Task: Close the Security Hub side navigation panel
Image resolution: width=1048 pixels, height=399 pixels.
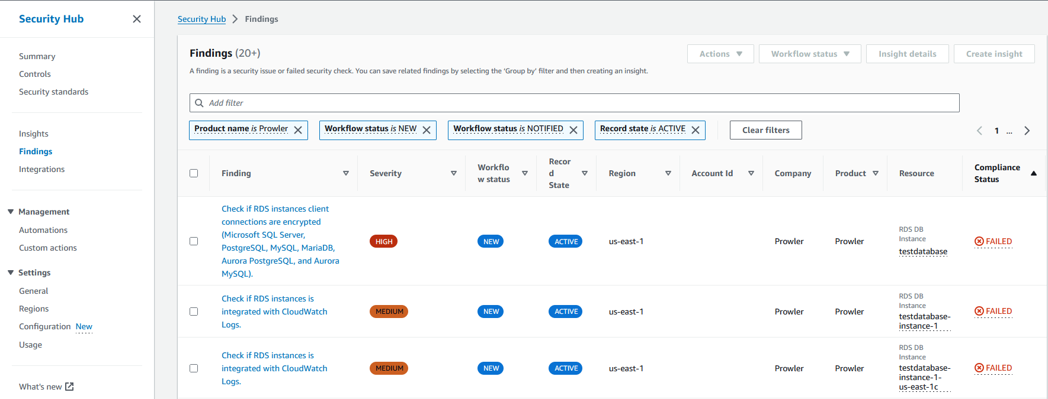Action: [137, 19]
